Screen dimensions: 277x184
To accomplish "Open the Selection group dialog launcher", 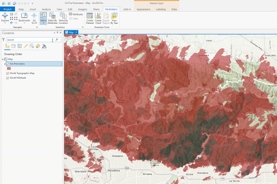I will click(x=82, y=27).
